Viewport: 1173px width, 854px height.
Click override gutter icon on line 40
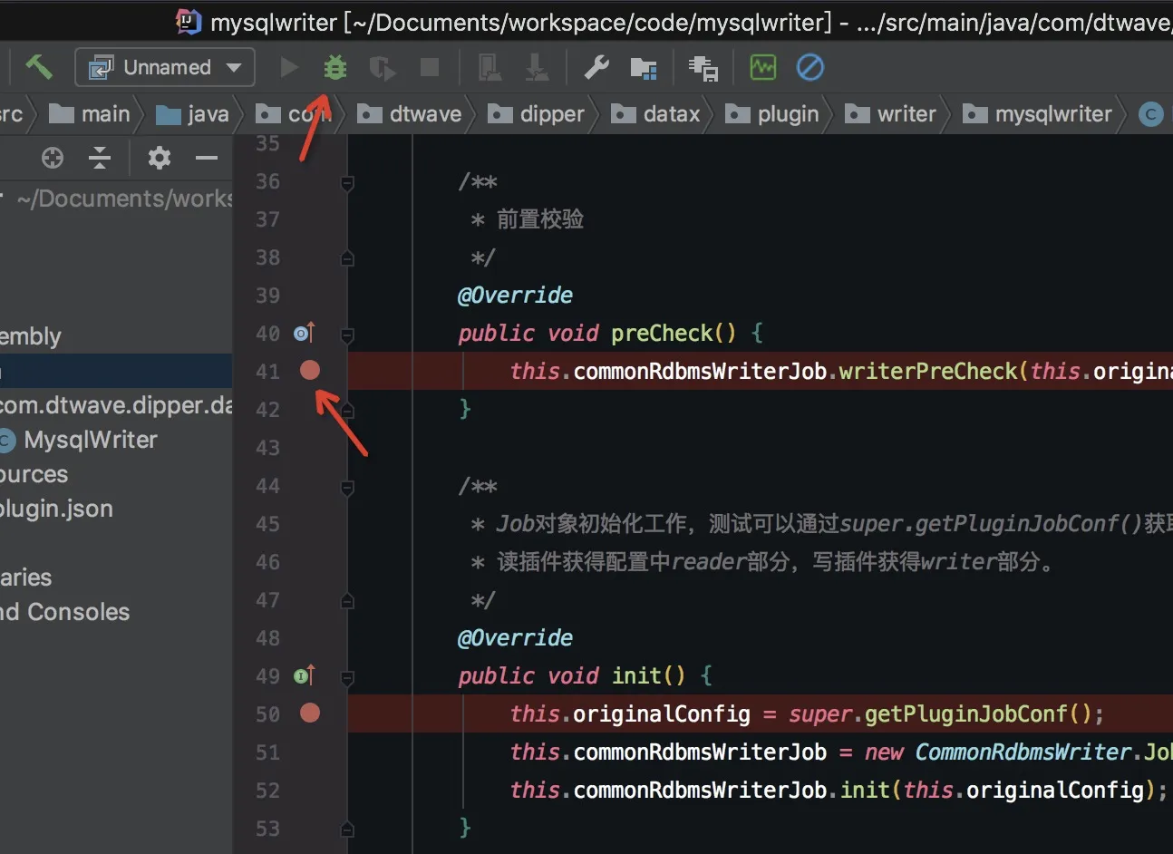coord(304,333)
